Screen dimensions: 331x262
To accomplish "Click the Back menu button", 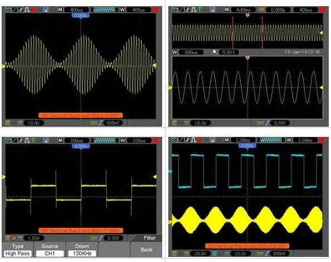I will (147, 250).
